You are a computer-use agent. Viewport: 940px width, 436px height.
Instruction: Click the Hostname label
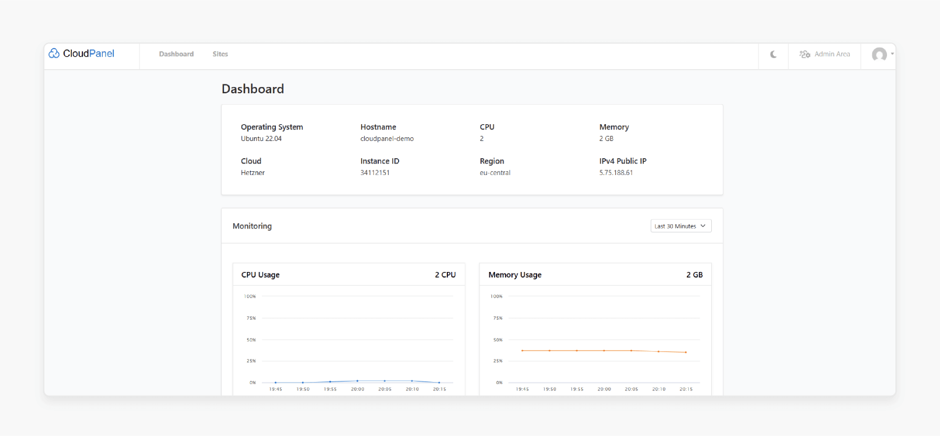tap(378, 127)
